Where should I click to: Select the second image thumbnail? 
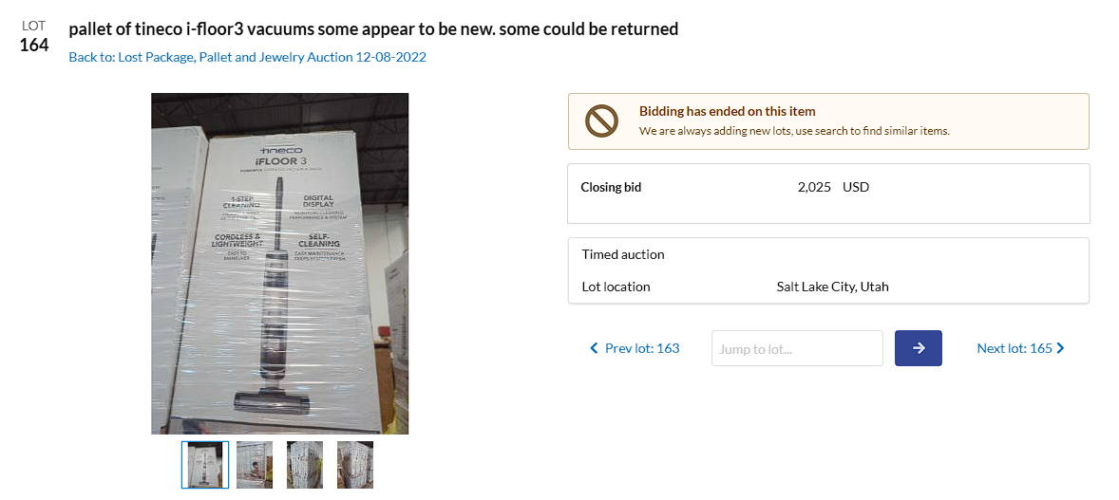[x=255, y=465]
